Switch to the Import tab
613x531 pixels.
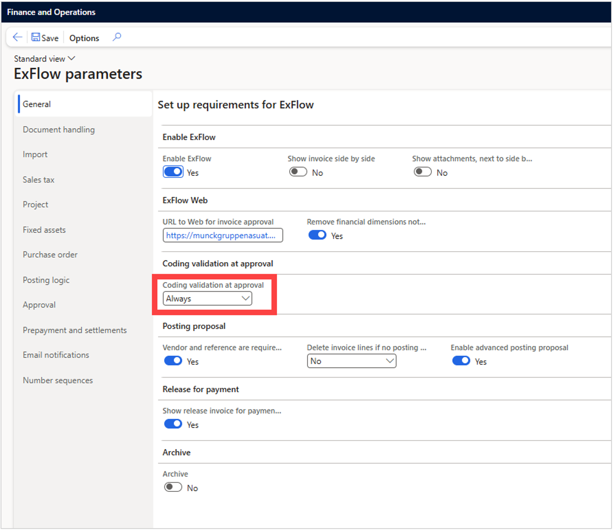35,154
